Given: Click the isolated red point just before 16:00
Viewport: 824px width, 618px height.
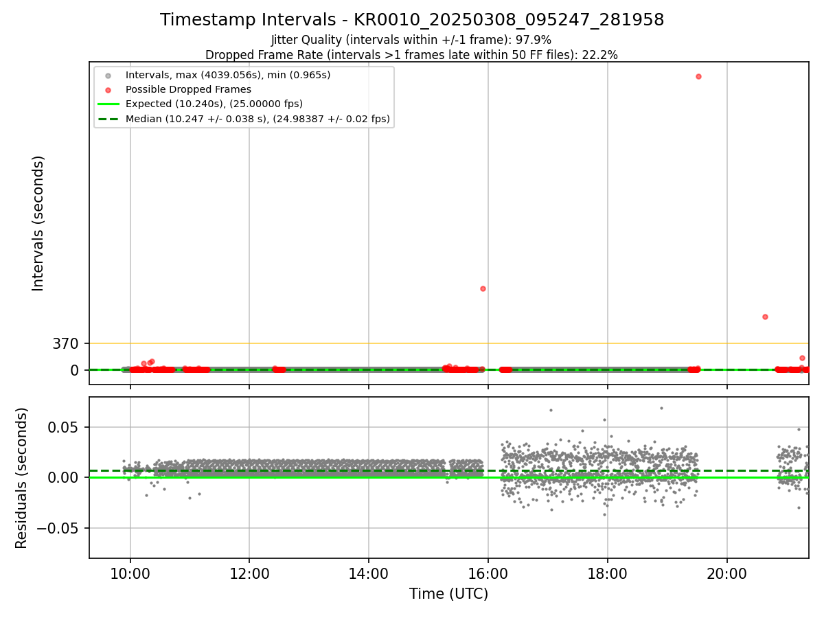Looking at the screenshot, I should click(x=483, y=288).
